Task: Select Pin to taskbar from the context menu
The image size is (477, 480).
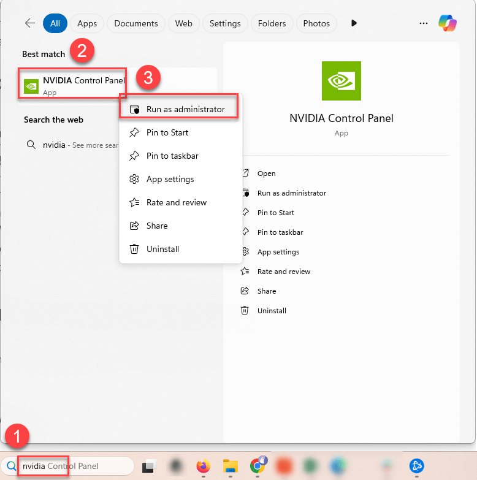Action: (172, 156)
